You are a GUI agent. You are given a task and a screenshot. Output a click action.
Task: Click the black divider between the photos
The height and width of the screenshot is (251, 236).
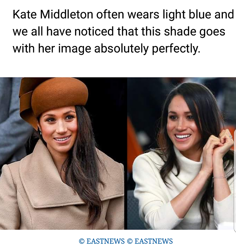126,153
